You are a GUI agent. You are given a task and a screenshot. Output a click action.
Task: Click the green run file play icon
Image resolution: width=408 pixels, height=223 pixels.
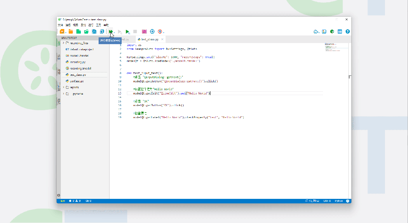[128, 32]
